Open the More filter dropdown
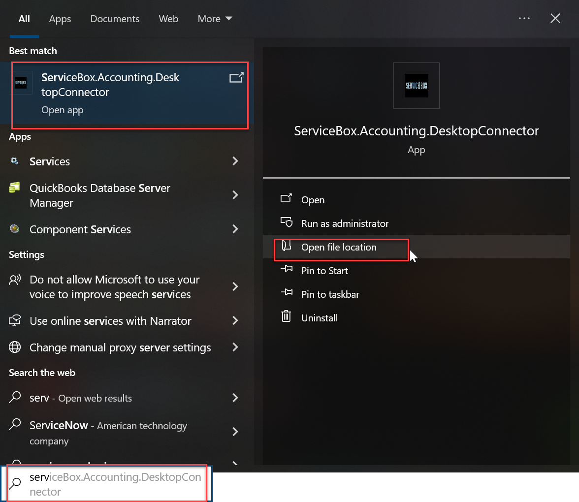The height and width of the screenshot is (502, 579). point(215,19)
